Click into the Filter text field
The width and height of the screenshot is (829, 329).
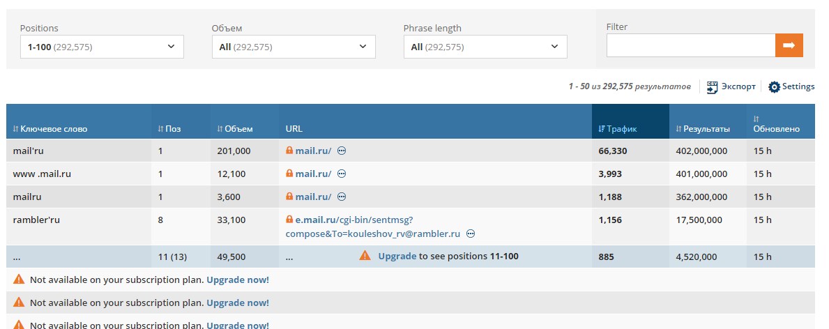pos(690,45)
